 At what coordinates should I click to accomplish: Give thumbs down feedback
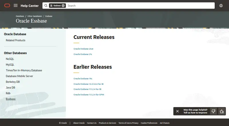(x=213, y=111)
